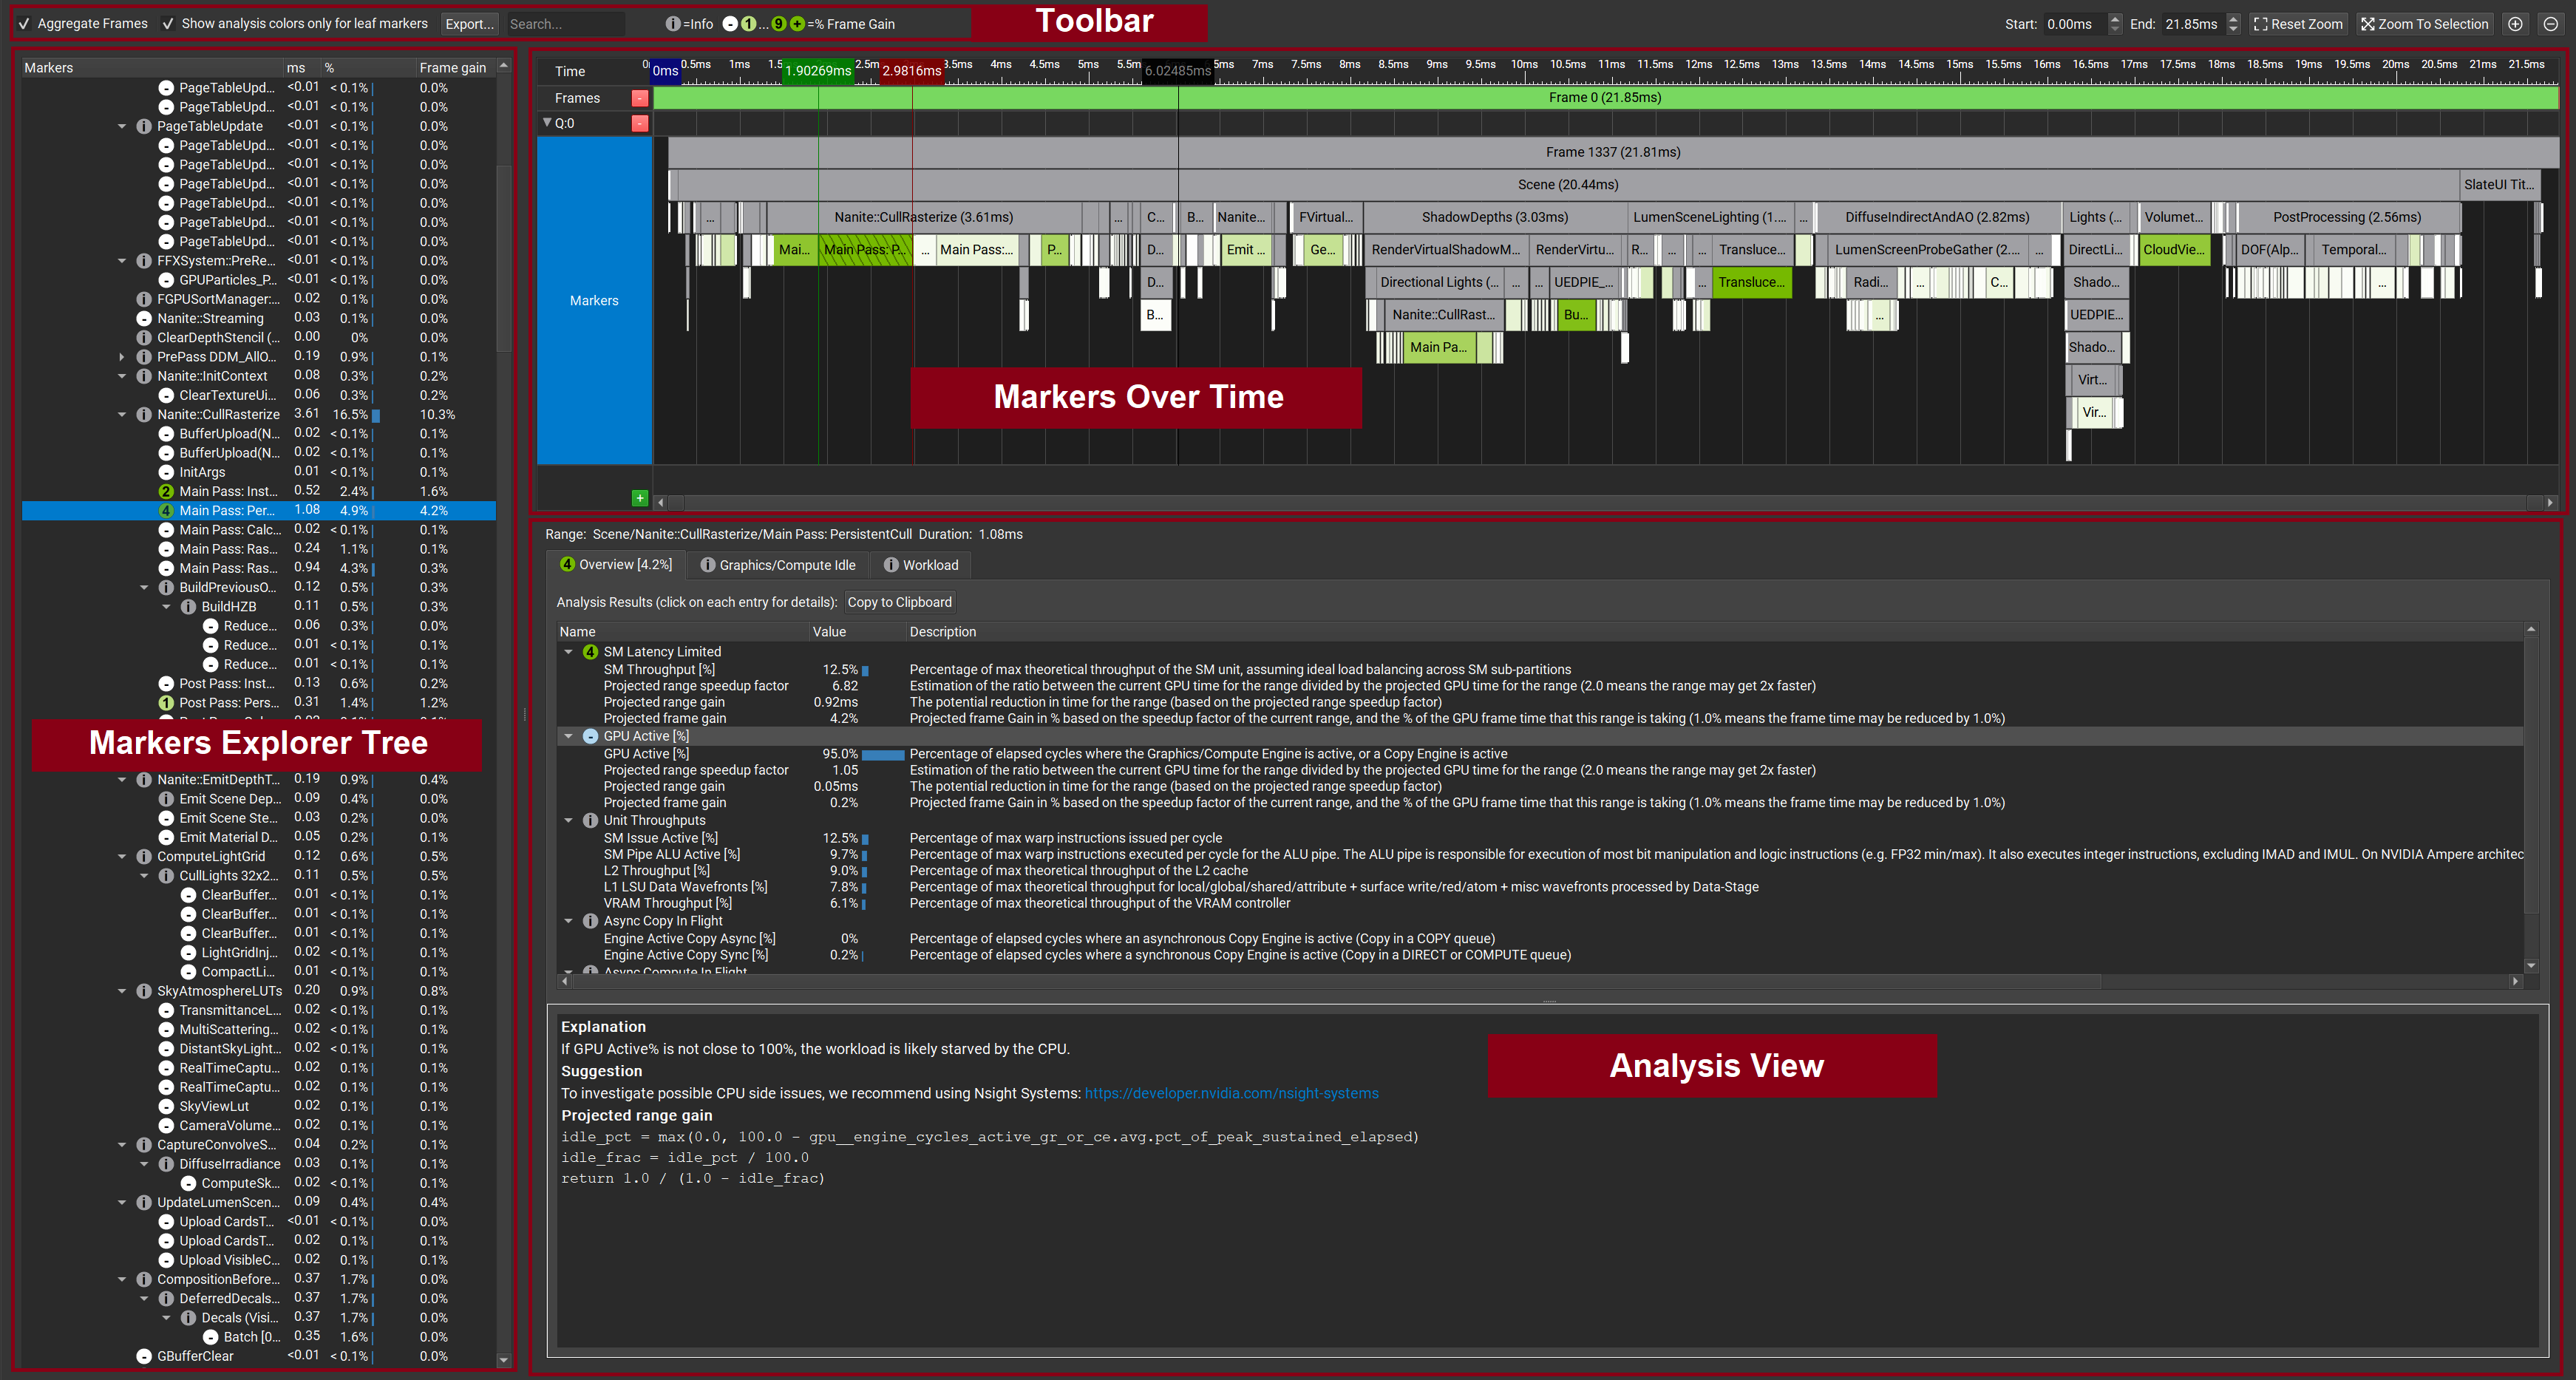Click Zoom To Selection button
This screenshot has width=2576, height=1380.
2424,24
